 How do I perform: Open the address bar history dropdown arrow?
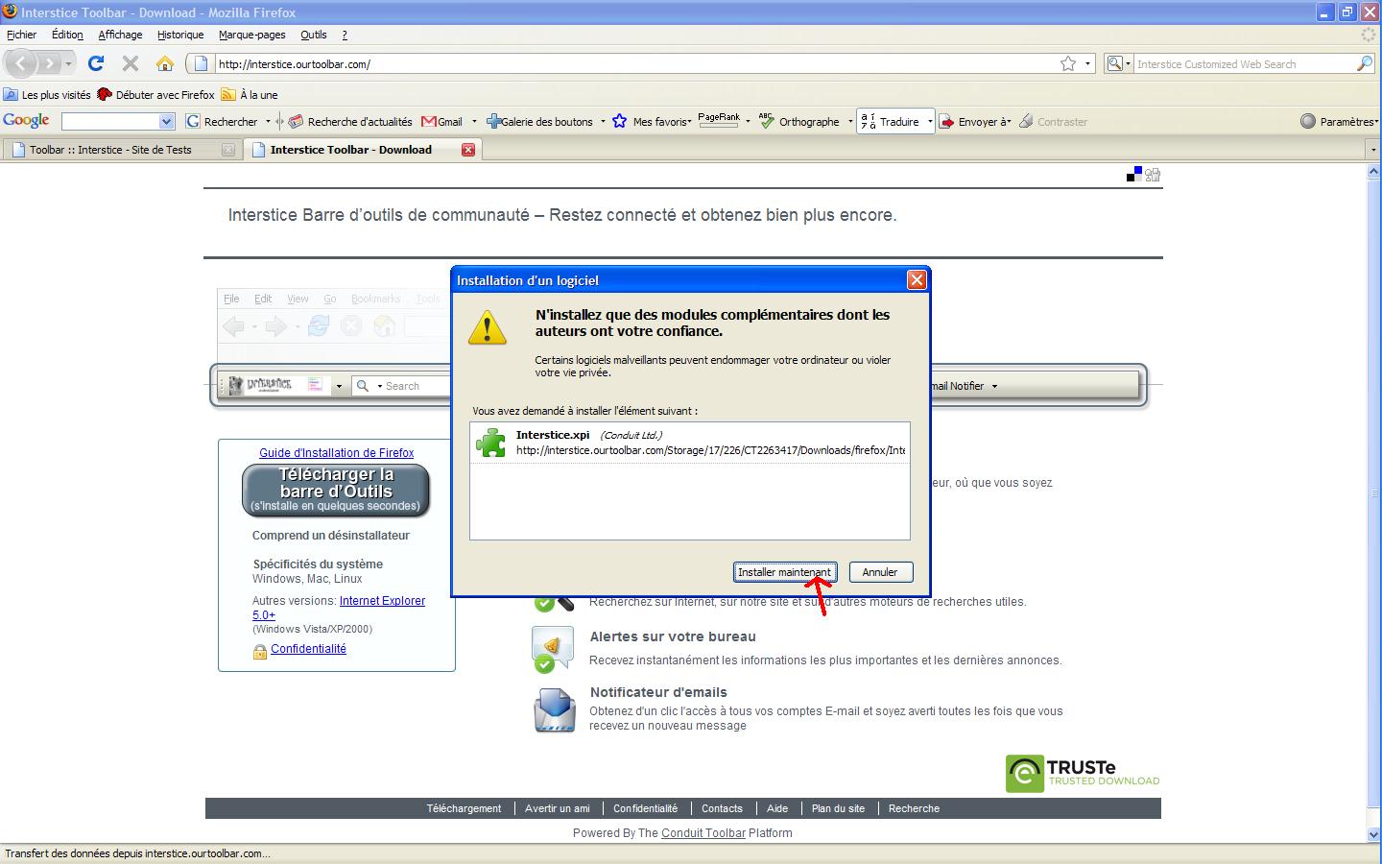coord(1087,63)
